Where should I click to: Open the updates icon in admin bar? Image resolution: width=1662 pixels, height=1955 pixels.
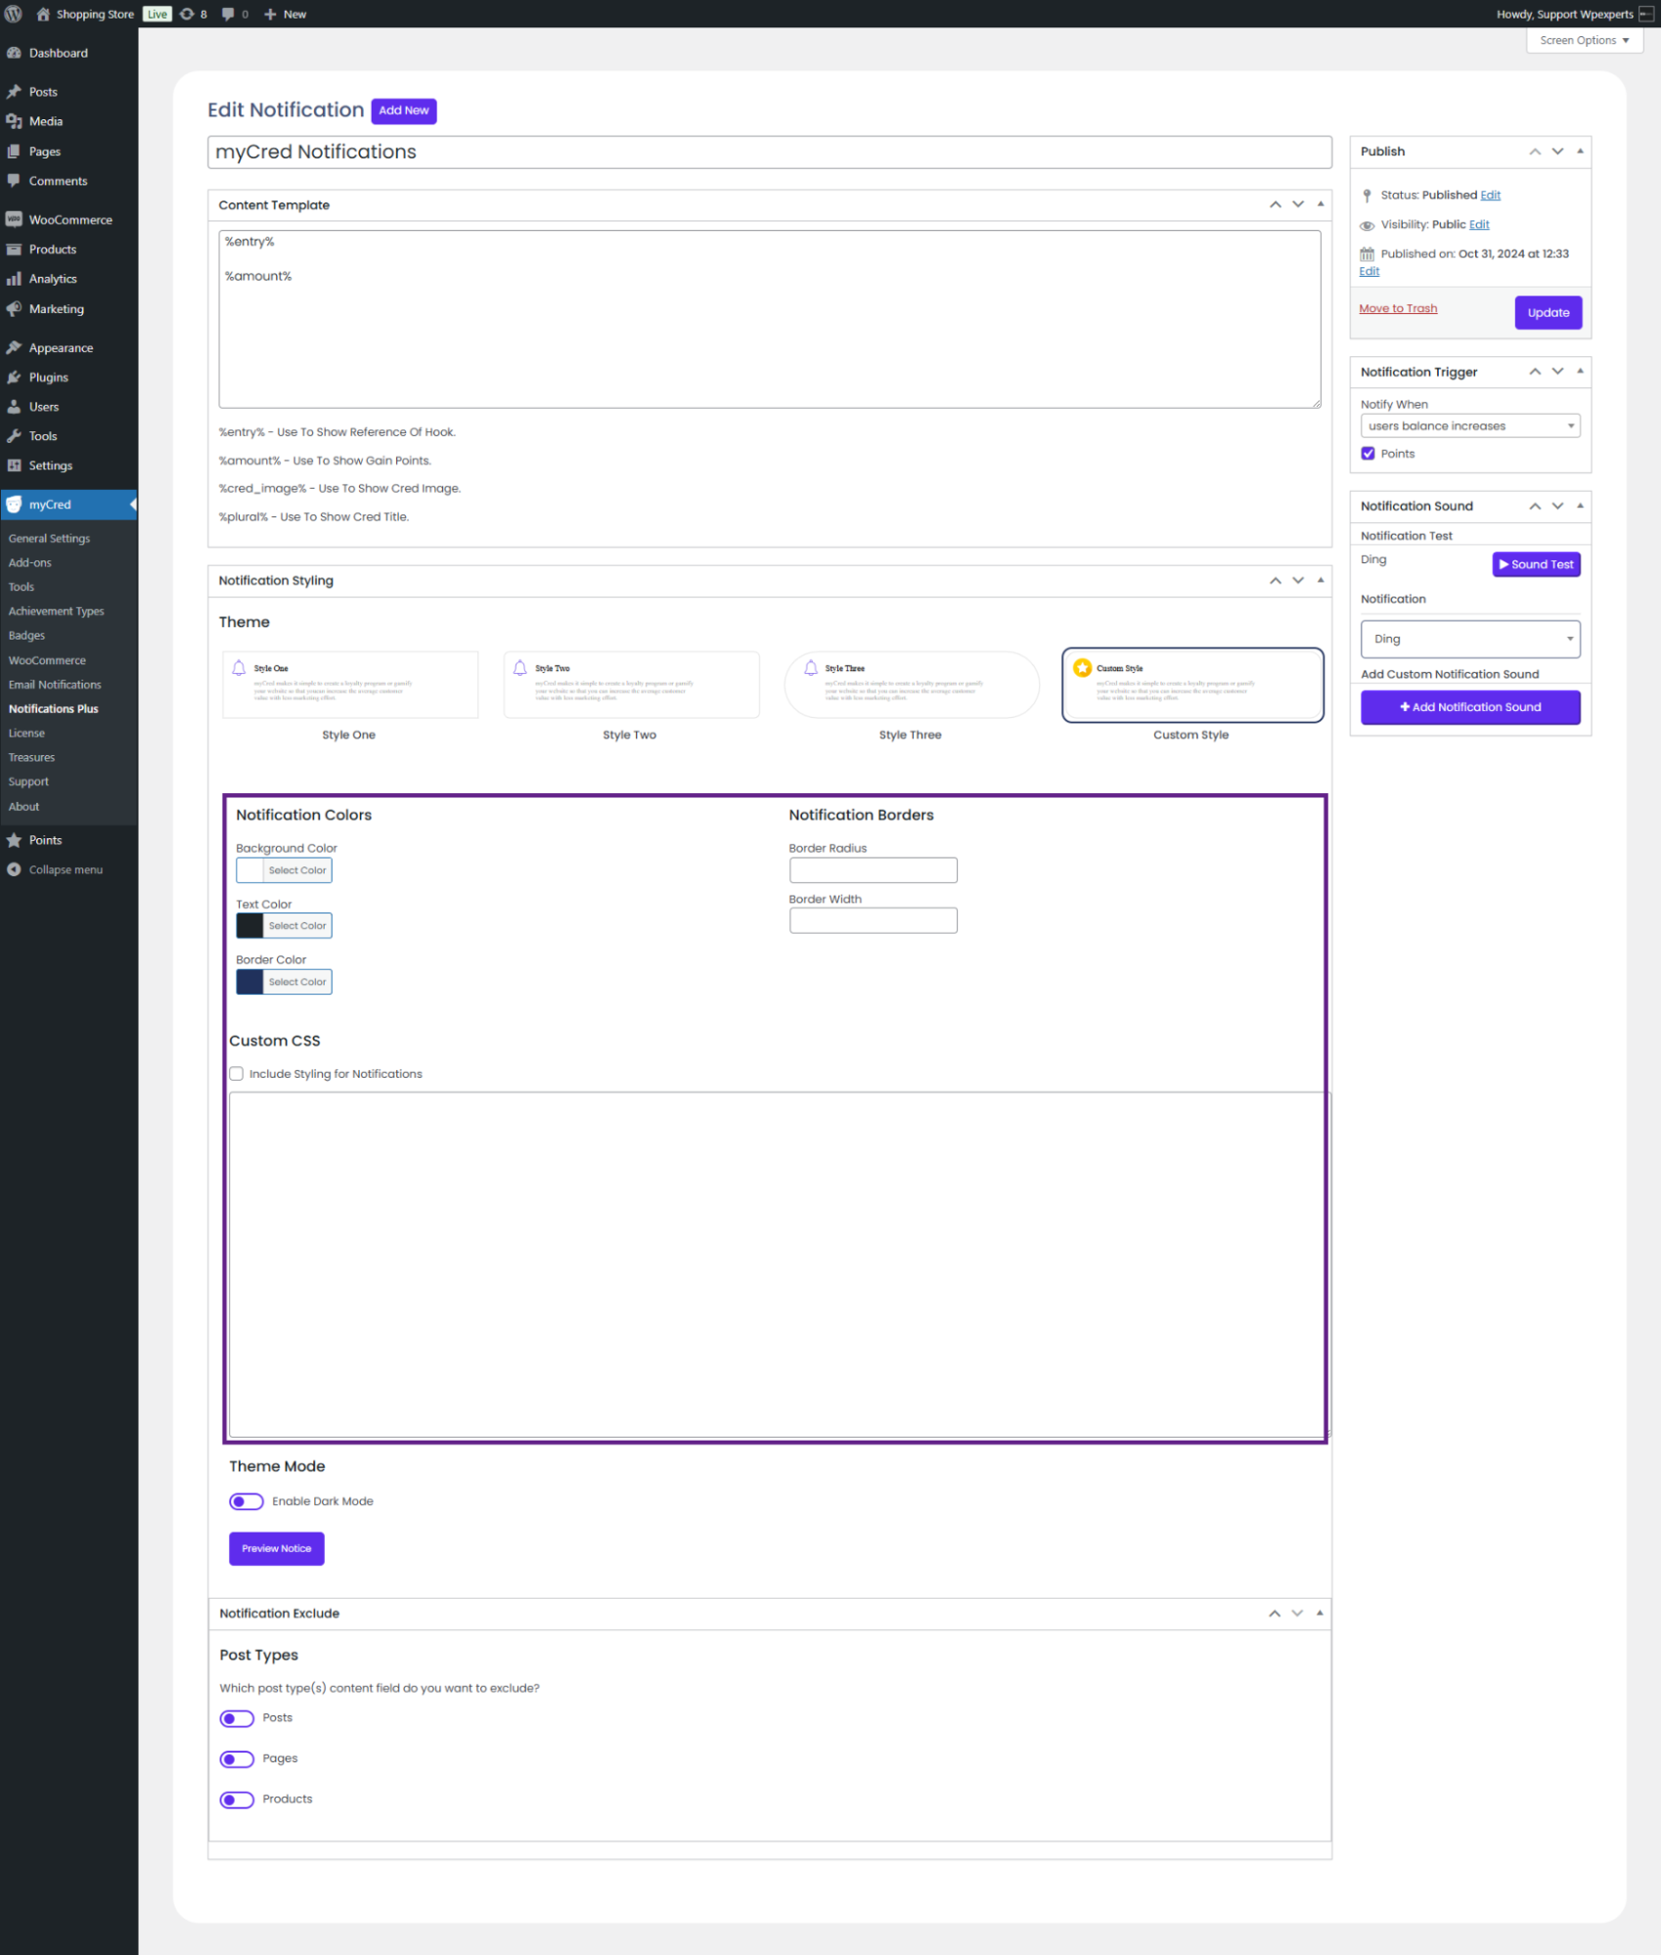pos(187,14)
